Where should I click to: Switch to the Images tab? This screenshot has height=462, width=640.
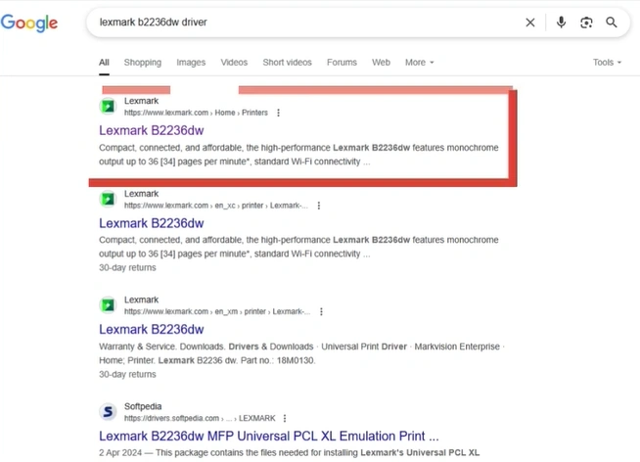coord(191,63)
